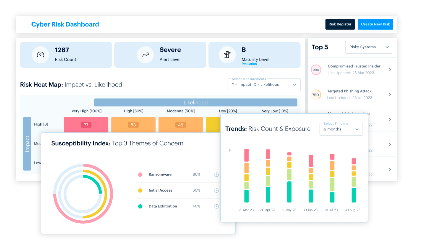Open the Risky Systems dropdown
The image size is (422, 248).
[x=369, y=47]
